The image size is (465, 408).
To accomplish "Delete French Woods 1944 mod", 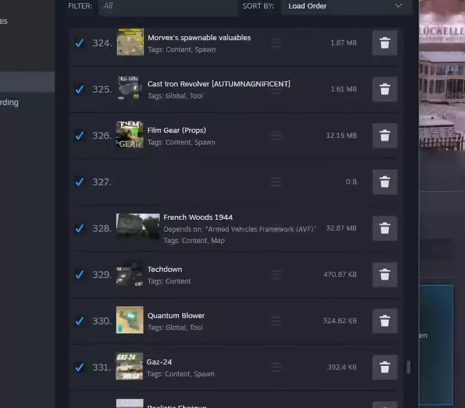I will tap(385, 228).
